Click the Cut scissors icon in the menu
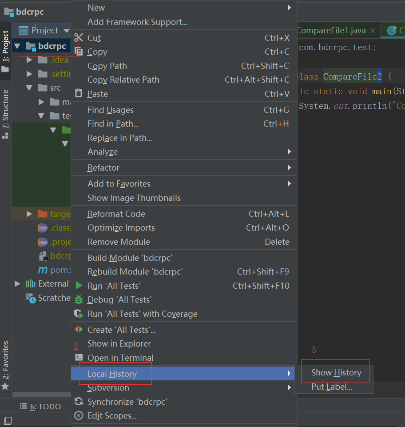The image size is (405, 427). tap(78, 38)
